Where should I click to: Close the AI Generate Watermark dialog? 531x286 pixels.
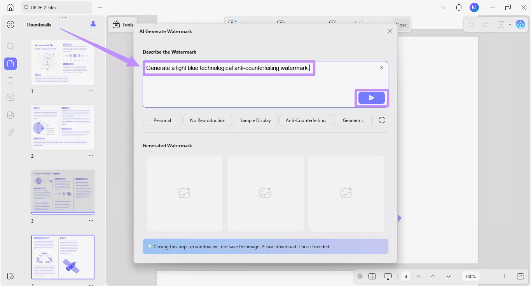pos(390,31)
